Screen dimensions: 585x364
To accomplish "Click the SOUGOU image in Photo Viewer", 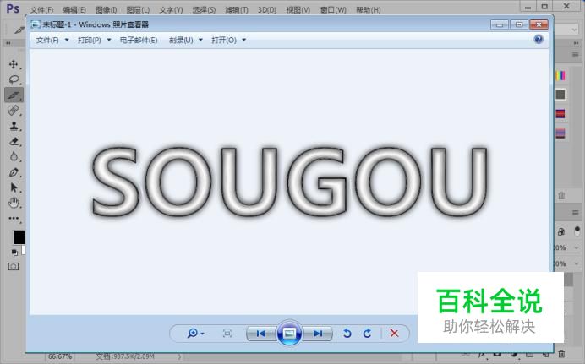I will click(289, 181).
